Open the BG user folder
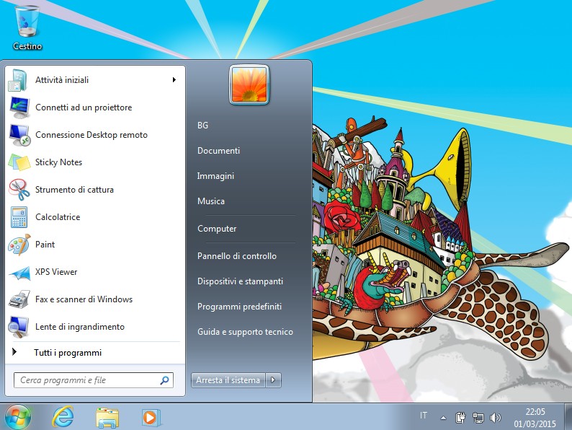This screenshot has height=430, width=572. [203, 126]
